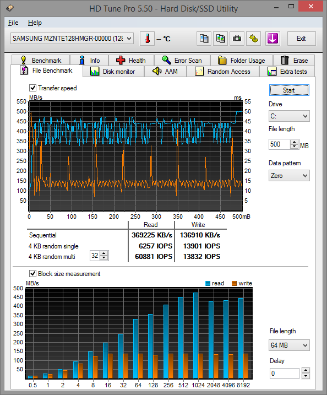The height and width of the screenshot is (395, 327).
Task: Uncheck the Transfer speed checkbox
Action: pyautogui.click(x=32, y=88)
